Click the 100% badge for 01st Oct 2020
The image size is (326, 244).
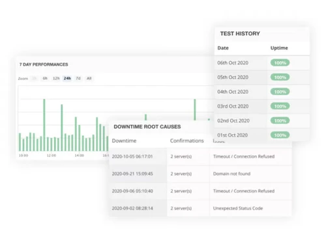pos(280,135)
